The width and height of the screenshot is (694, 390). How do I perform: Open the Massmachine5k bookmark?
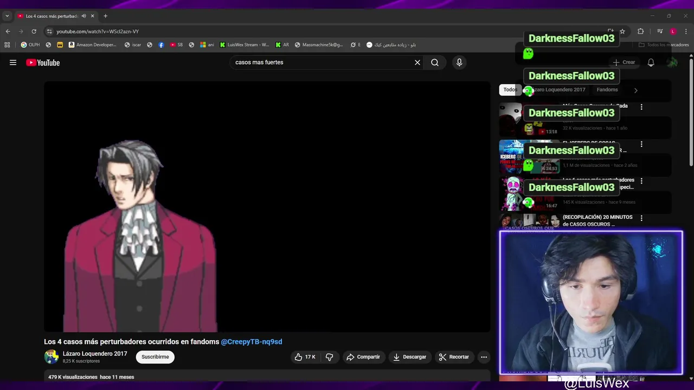click(318, 45)
